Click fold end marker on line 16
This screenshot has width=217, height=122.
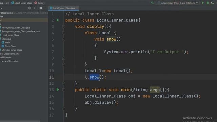pyautogui.click(x=64, y=109)
